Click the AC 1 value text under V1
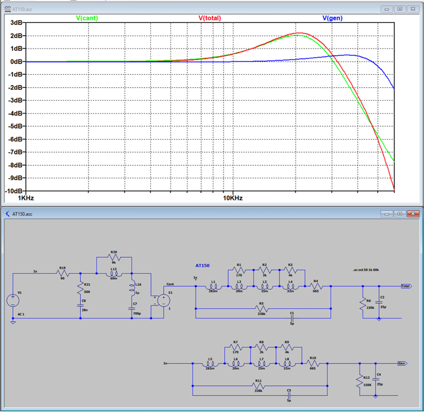This screenshot has height=412, width=424. (21, 314)
